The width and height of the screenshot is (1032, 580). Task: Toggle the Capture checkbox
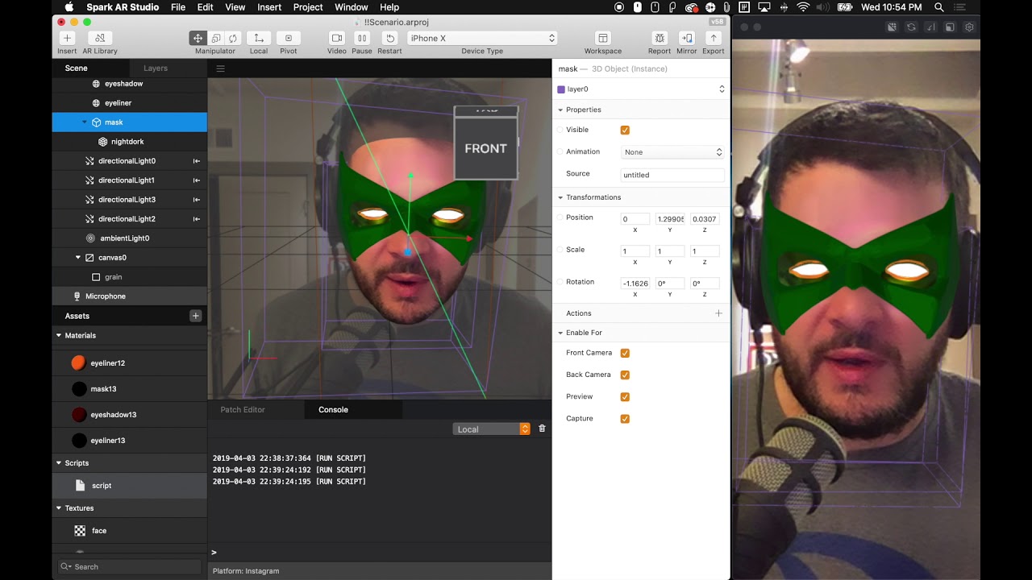pyautogui.click(x=625, y=419)
